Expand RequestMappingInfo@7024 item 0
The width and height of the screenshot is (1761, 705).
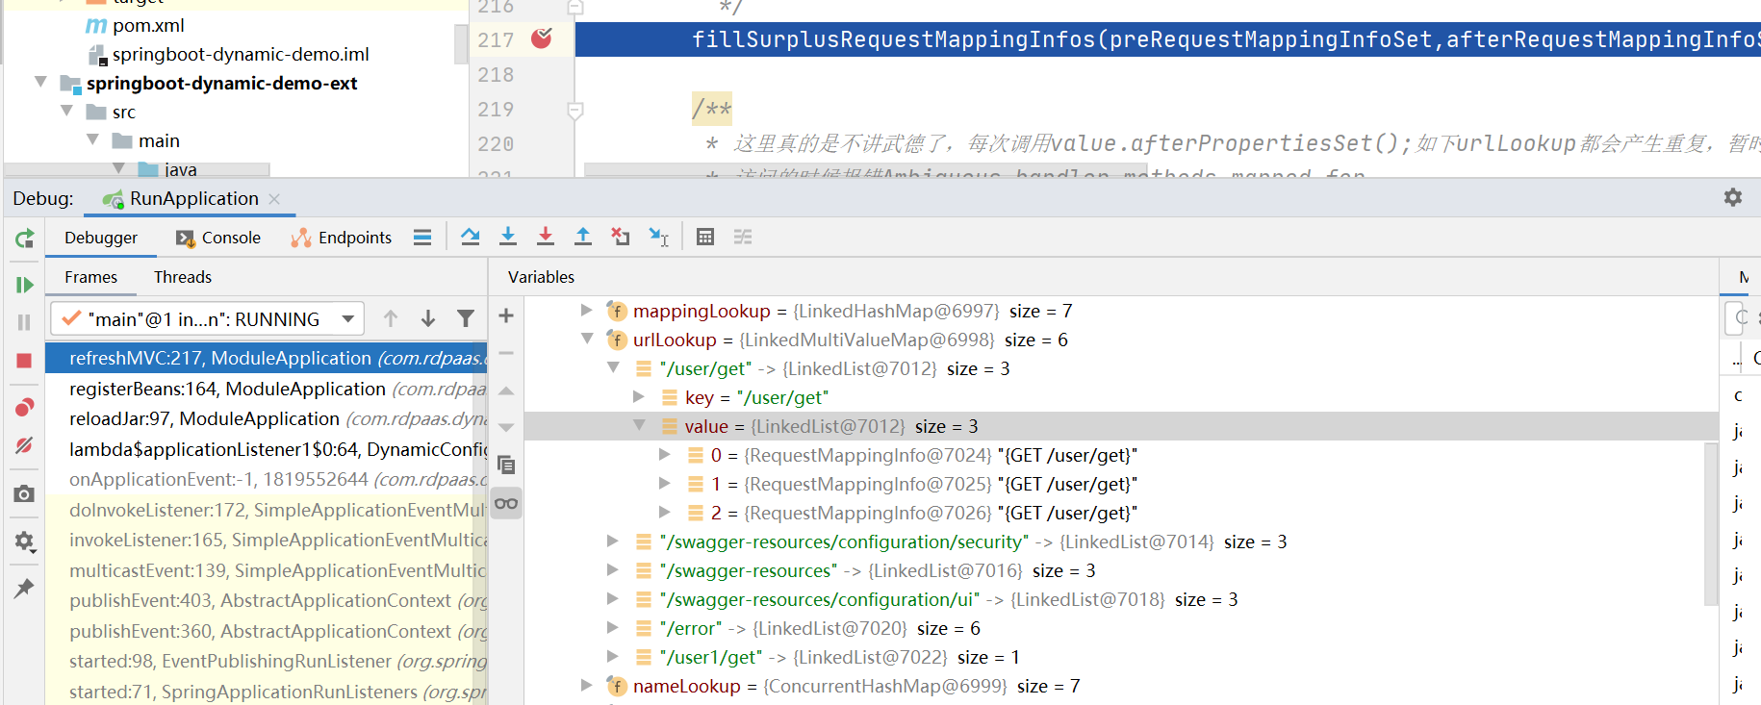664,454
